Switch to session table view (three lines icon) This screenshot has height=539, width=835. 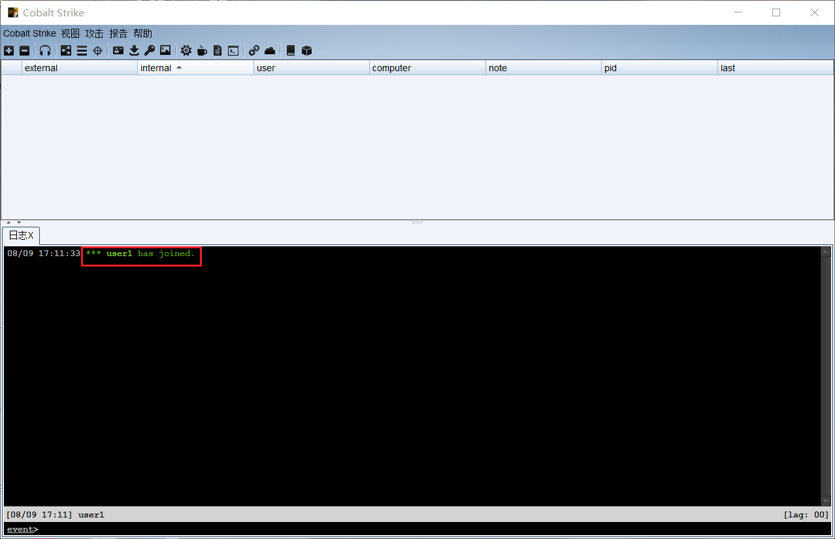tap(82, 50)
